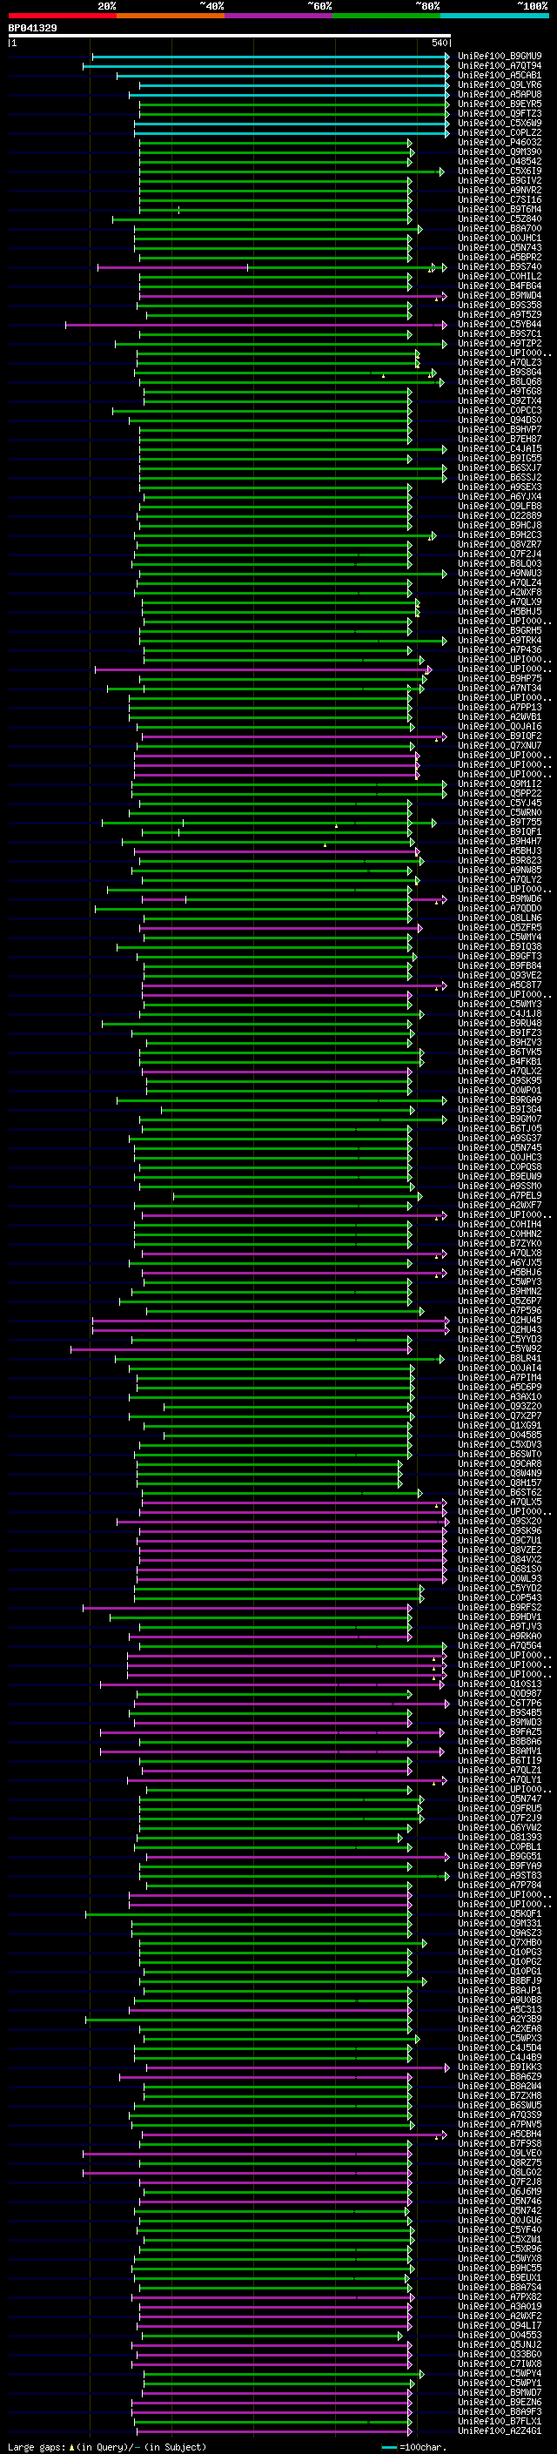Select hit label UniRef100_B9HVP7

[500, 430]
